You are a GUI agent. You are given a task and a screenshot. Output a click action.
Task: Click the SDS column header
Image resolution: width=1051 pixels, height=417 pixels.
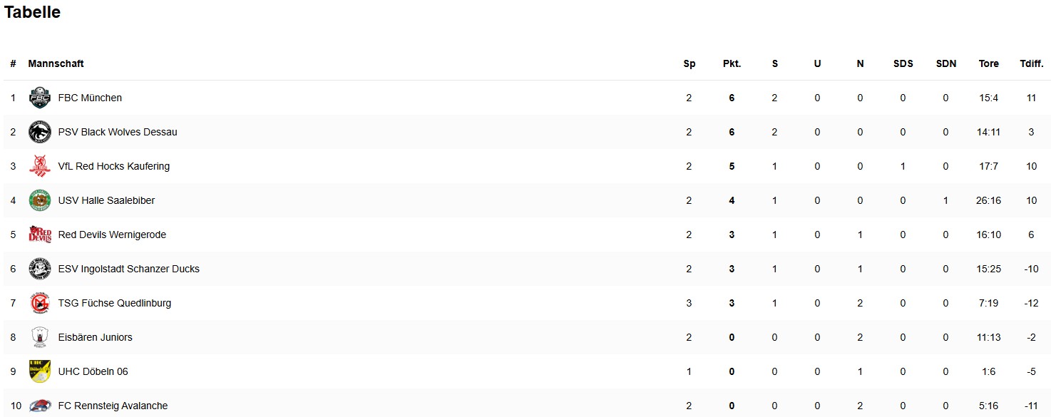903,63
